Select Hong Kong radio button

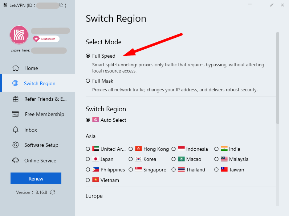click(x=131, y=149)
